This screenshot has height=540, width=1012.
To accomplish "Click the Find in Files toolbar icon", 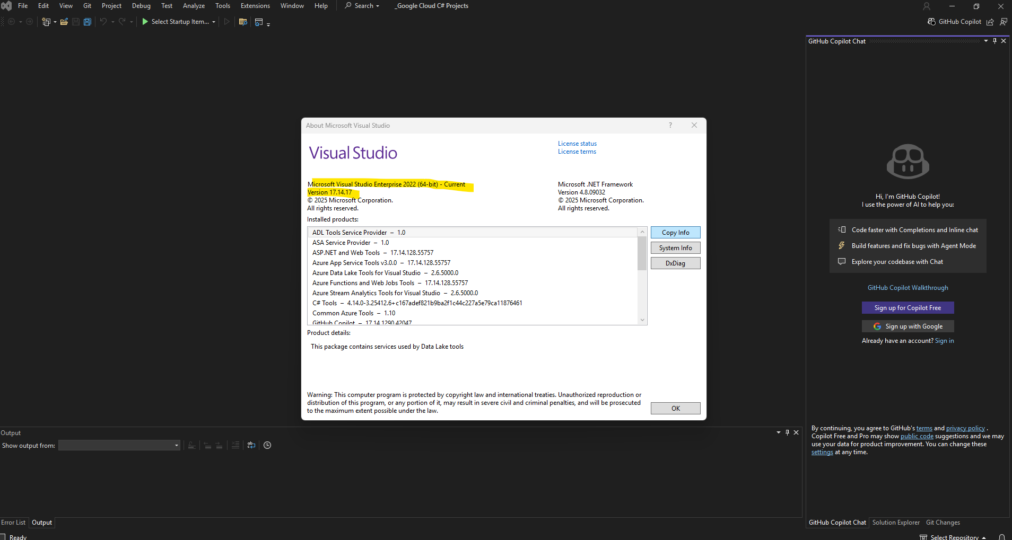I will pyautogui.click(x=243, y=22).
